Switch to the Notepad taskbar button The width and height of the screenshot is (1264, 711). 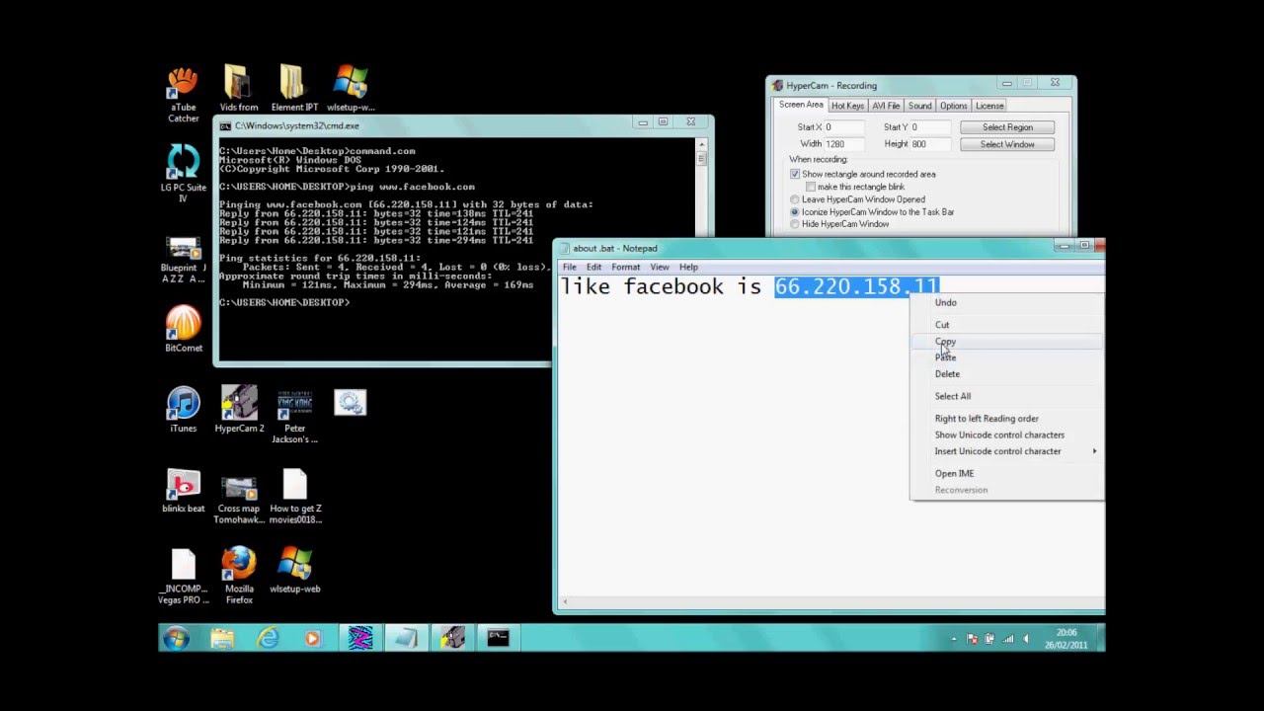coord(406,639)
